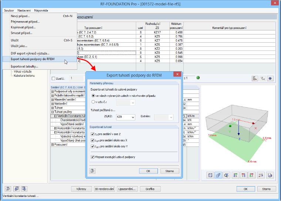The height and width of the screenshot is (201, 281).
Task: Click the 3D renderování button
Action: [104, 189]
